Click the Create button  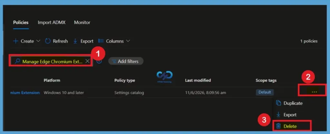(x=26, y=41)
